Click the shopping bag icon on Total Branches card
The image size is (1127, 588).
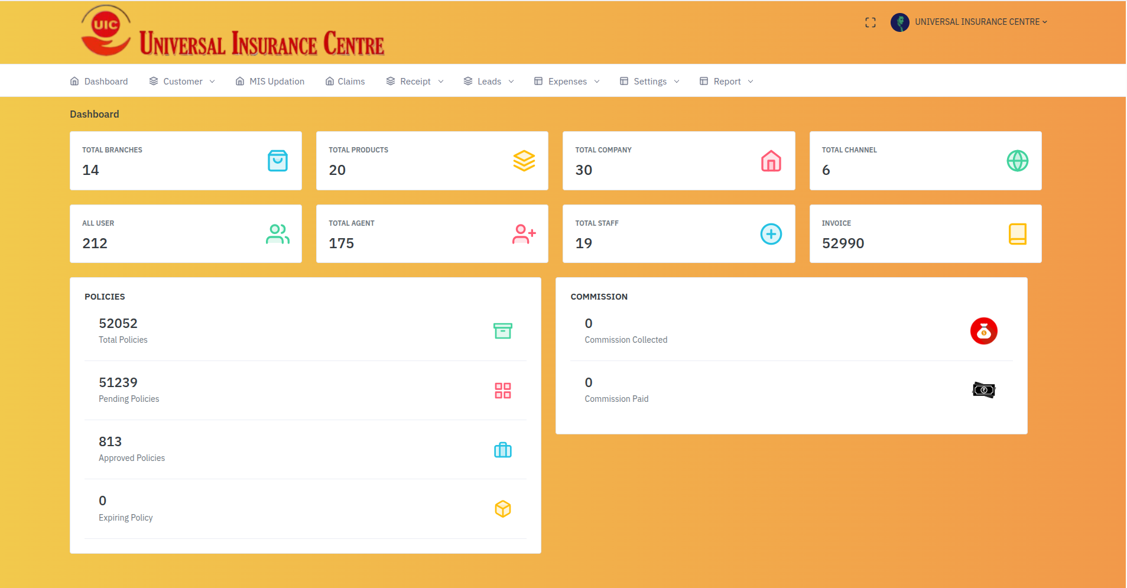tap(278, 160)
